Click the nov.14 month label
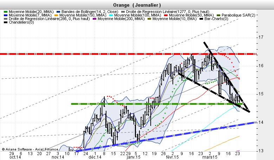 pyautogui.click(x=58, y=157)
